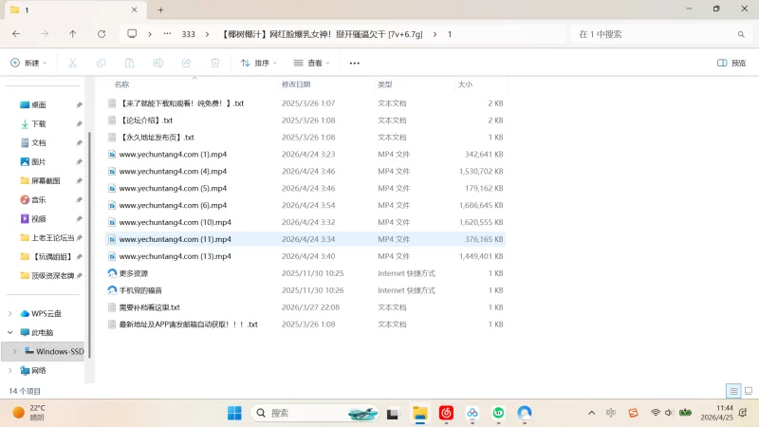Open the three-dots See more toolbar menu

[x=354, y=63]
